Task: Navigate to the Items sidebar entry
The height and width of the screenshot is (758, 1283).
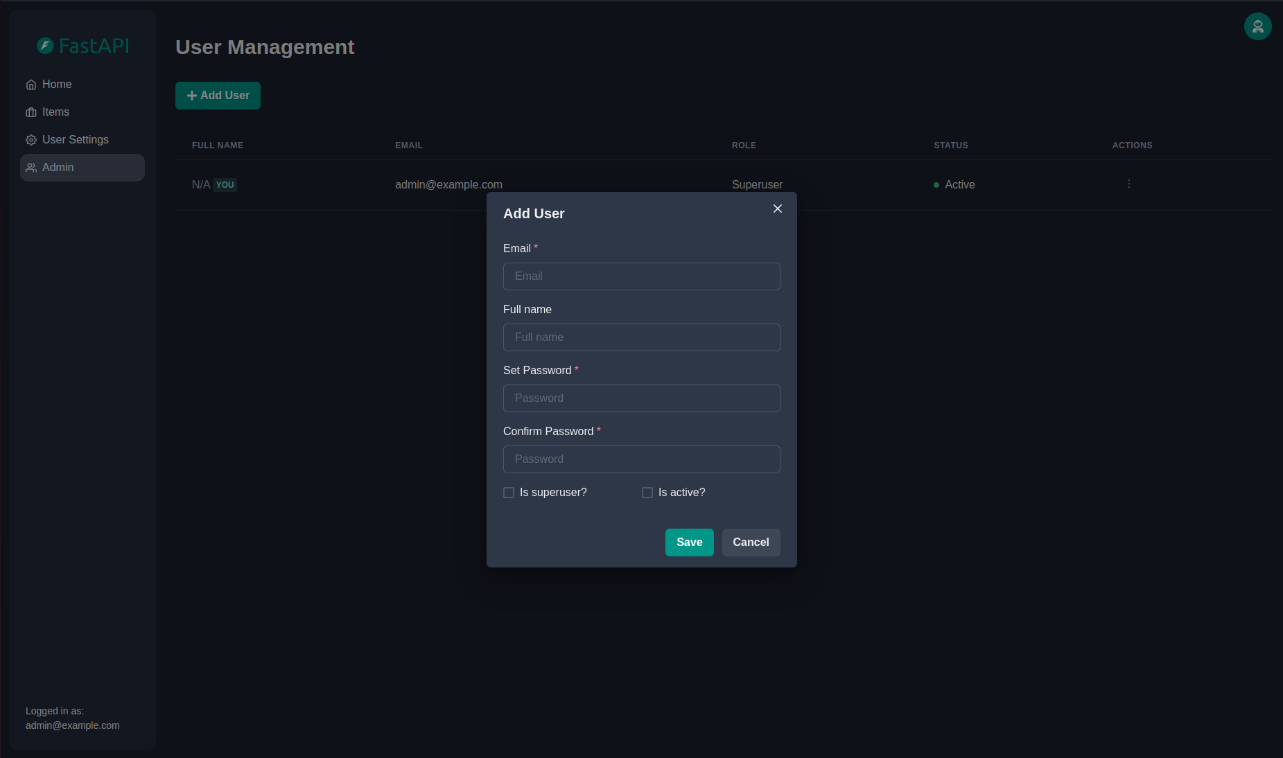Action: click(55, 112)
